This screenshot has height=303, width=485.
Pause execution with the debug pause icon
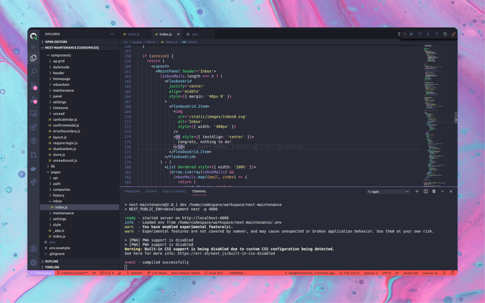411,34
